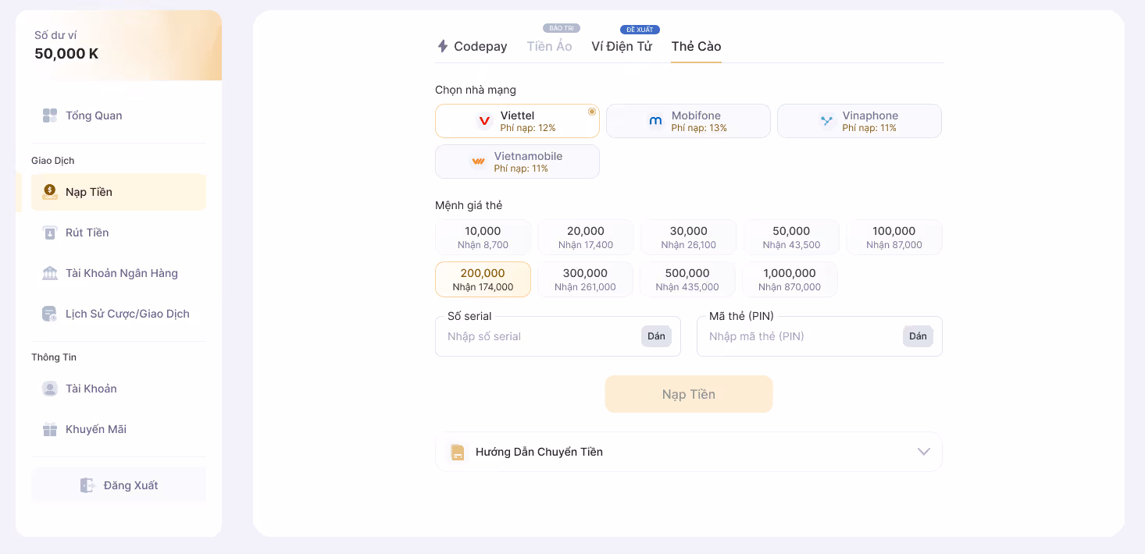1145x554 pixels.
Task: Open Tổng Quan in the sidebar
Action: coord(119,115)
